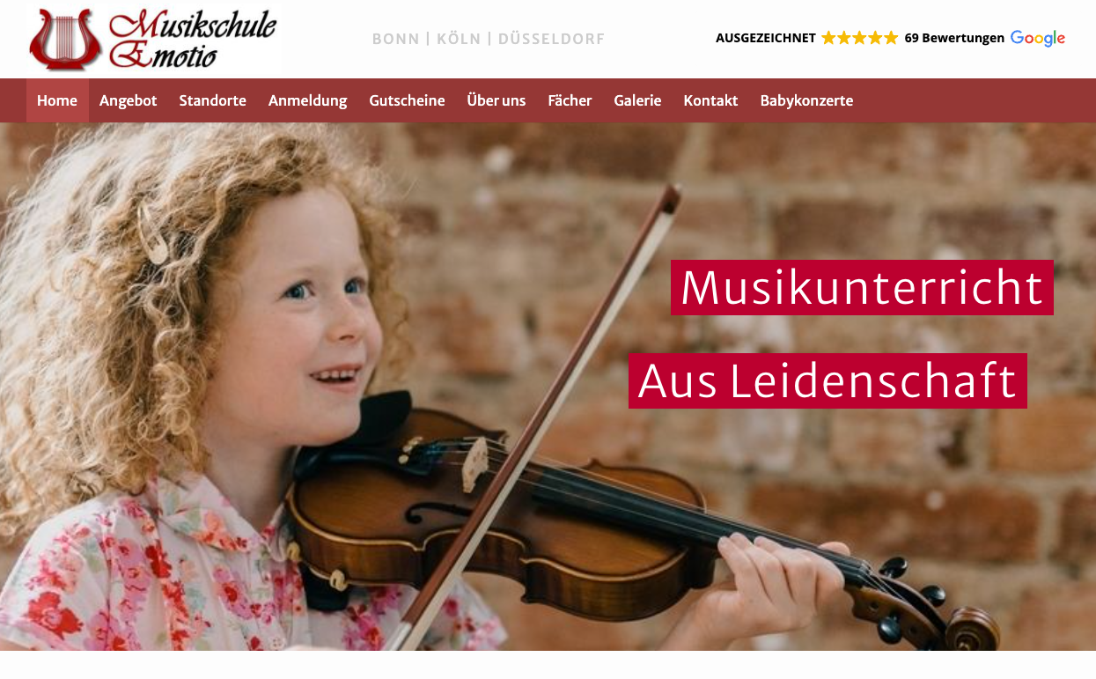Open the Angebot menu

[x=129, y=100]
